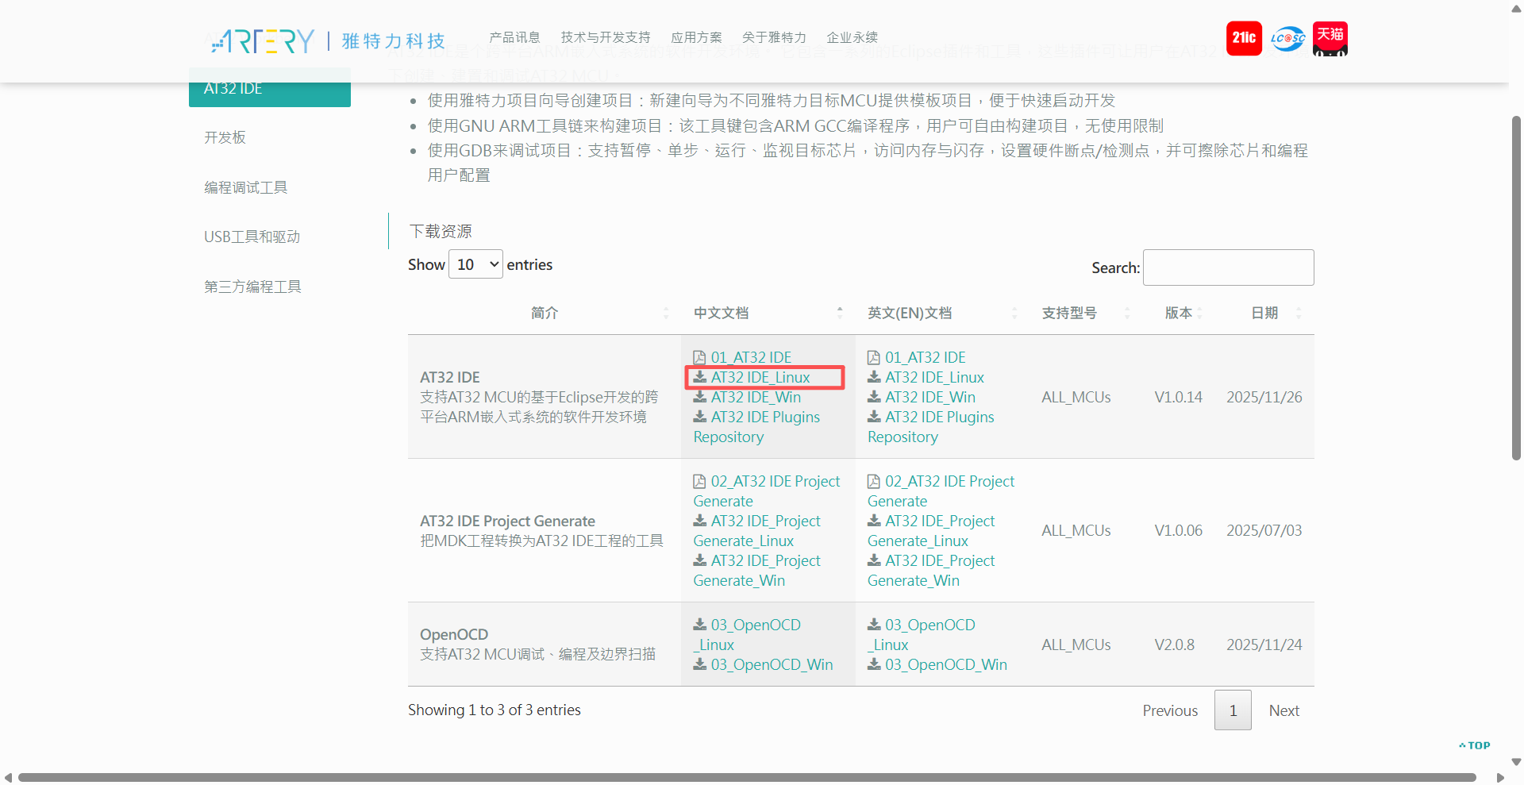Sort table by 日期 column

[1264, 313]
